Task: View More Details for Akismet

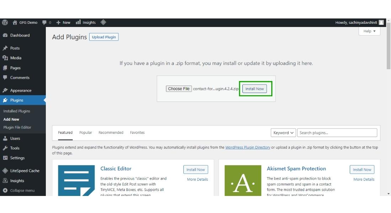Action: pos(364,179)
